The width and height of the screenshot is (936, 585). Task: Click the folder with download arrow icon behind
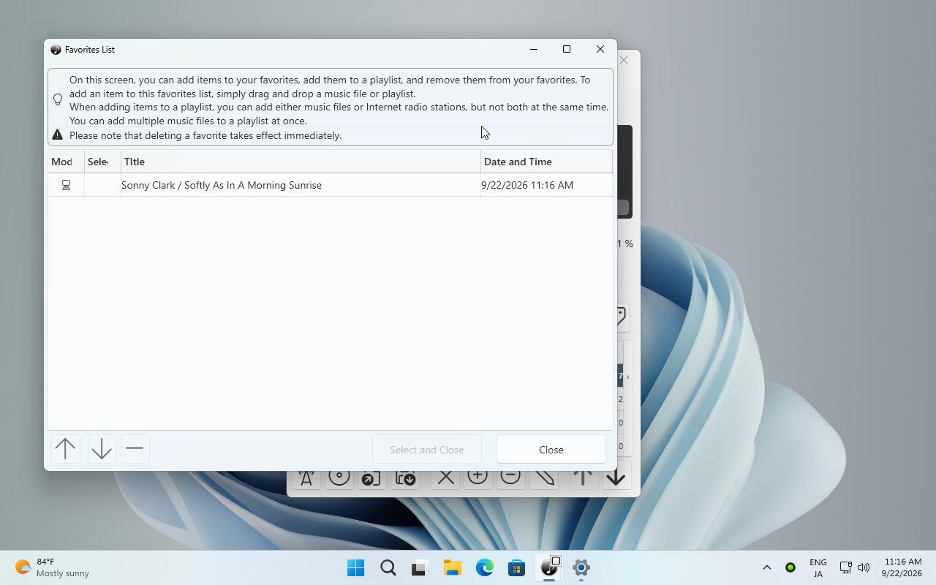point(405,478)
